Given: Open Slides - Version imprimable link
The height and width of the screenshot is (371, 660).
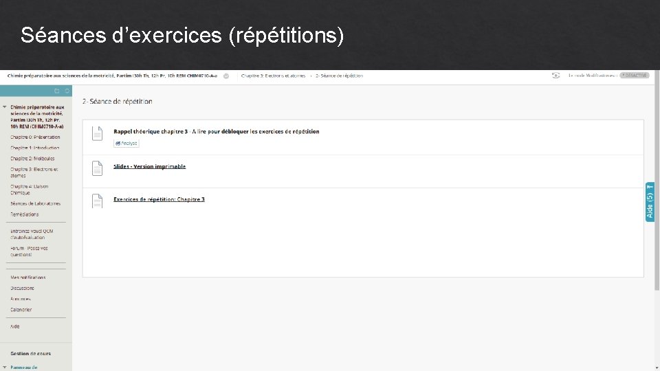Looking at the screenshot, I should tap(149, 166).
